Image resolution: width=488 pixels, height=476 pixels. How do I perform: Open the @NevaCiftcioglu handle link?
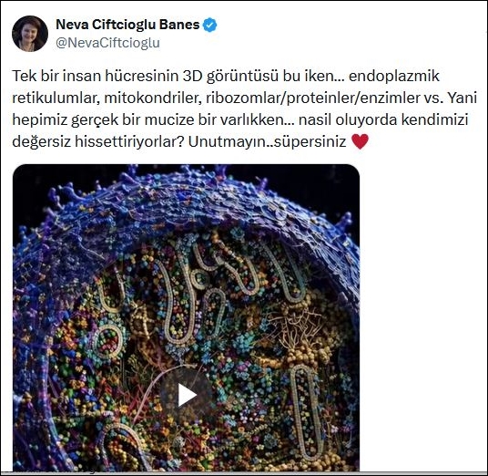pyautogui.click(x=107, y=43)
